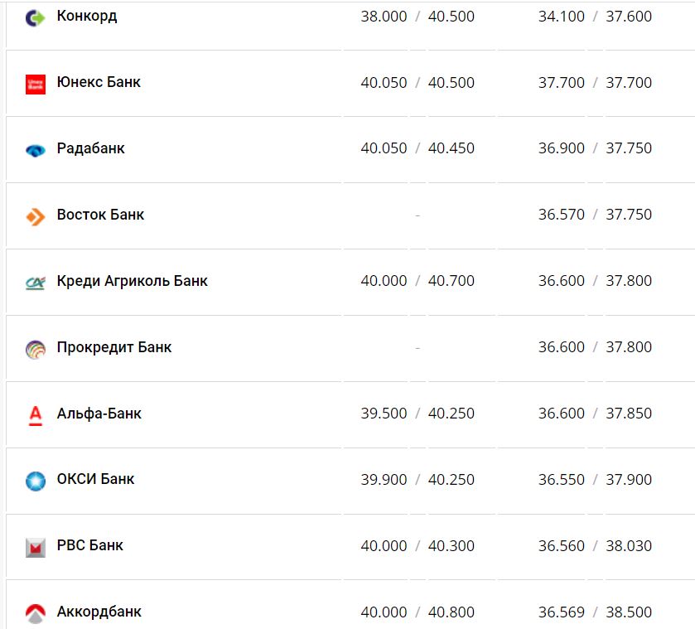Open Креди Агриколь Банк details
Screen dimensions: 695x629
(132, 281)
